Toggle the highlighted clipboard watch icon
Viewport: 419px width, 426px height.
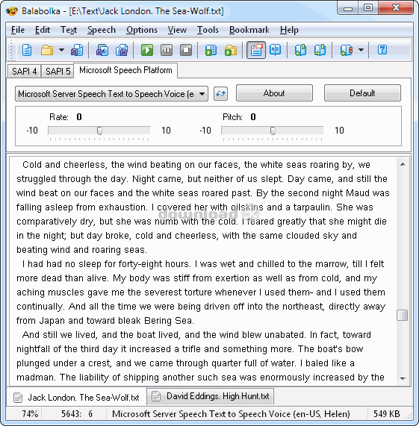point(256,50)
